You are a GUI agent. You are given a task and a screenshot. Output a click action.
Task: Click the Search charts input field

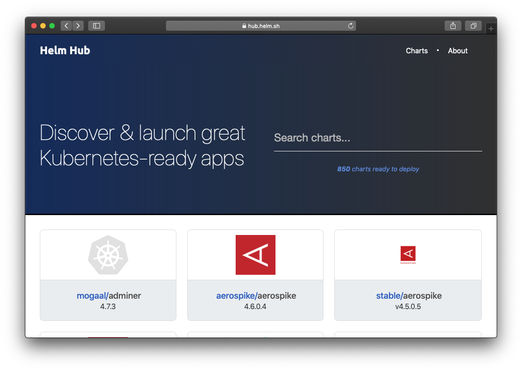378,138
